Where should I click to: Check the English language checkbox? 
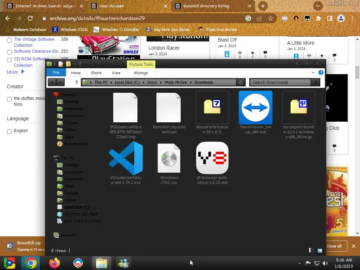point(9,132)
